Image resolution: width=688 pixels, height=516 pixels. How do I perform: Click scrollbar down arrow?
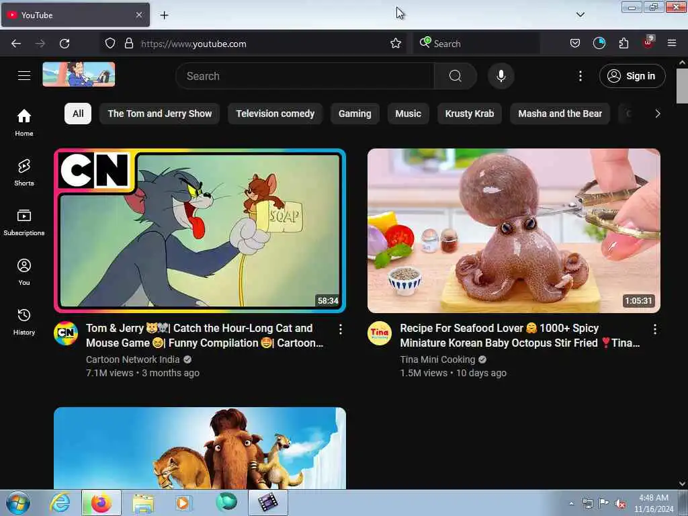pos(682,484)
